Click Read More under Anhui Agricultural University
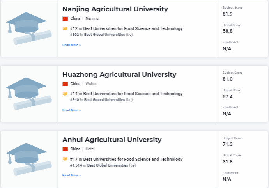 coord(71,175)
